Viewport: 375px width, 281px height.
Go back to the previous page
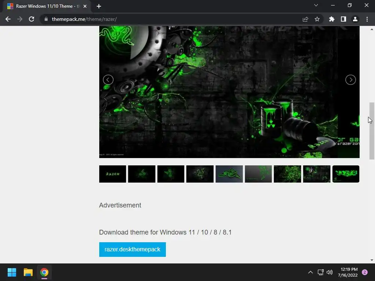tap(8, 19)
